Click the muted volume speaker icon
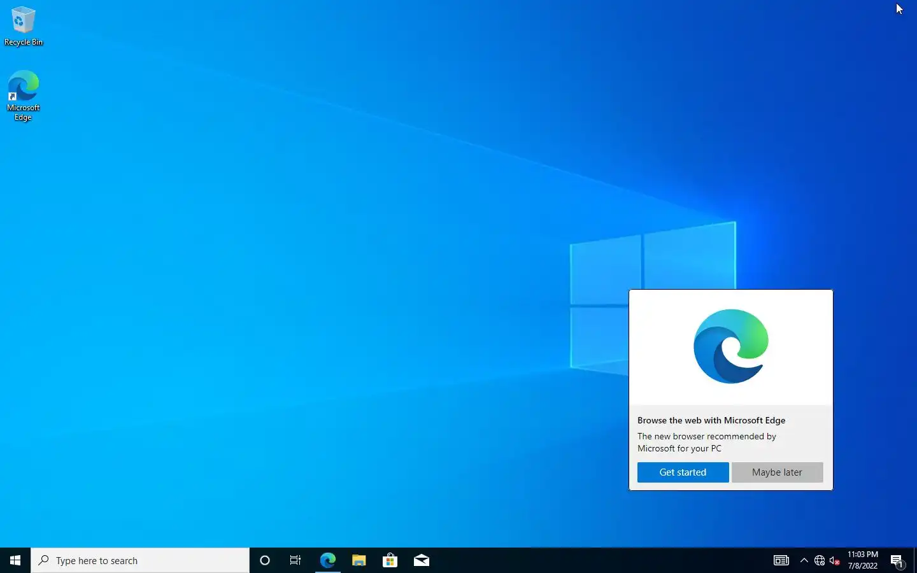Image resolution: width=917 pixels, height=573 pixels. click(x=835, y=560)
